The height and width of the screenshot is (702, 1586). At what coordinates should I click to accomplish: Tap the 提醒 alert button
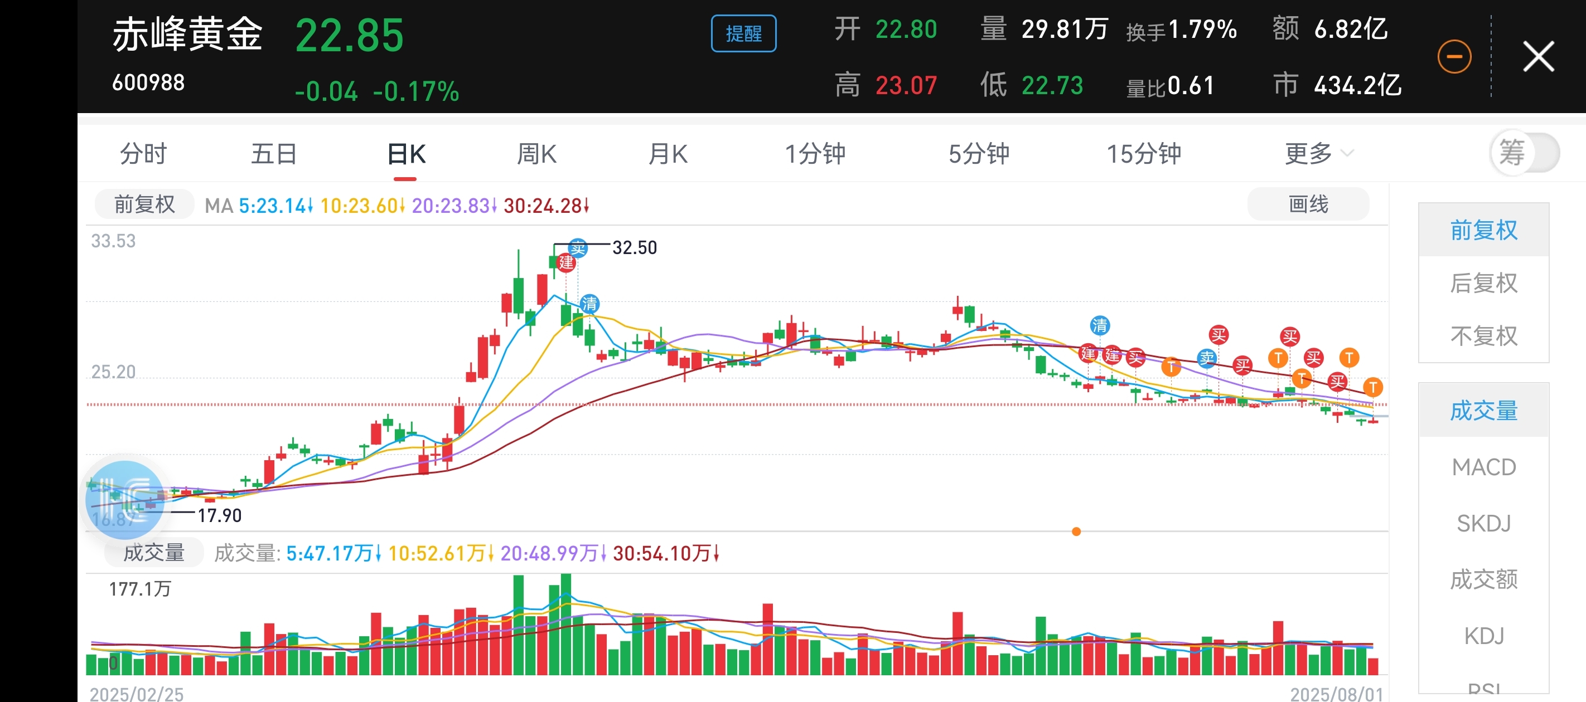[x=743, y=33]
